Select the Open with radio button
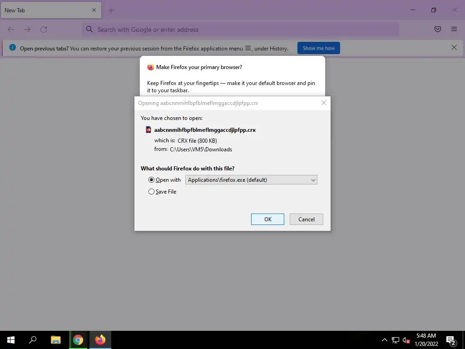Viewport: 465px width, 349px height. pyautogui.click(x=151, y=180)
